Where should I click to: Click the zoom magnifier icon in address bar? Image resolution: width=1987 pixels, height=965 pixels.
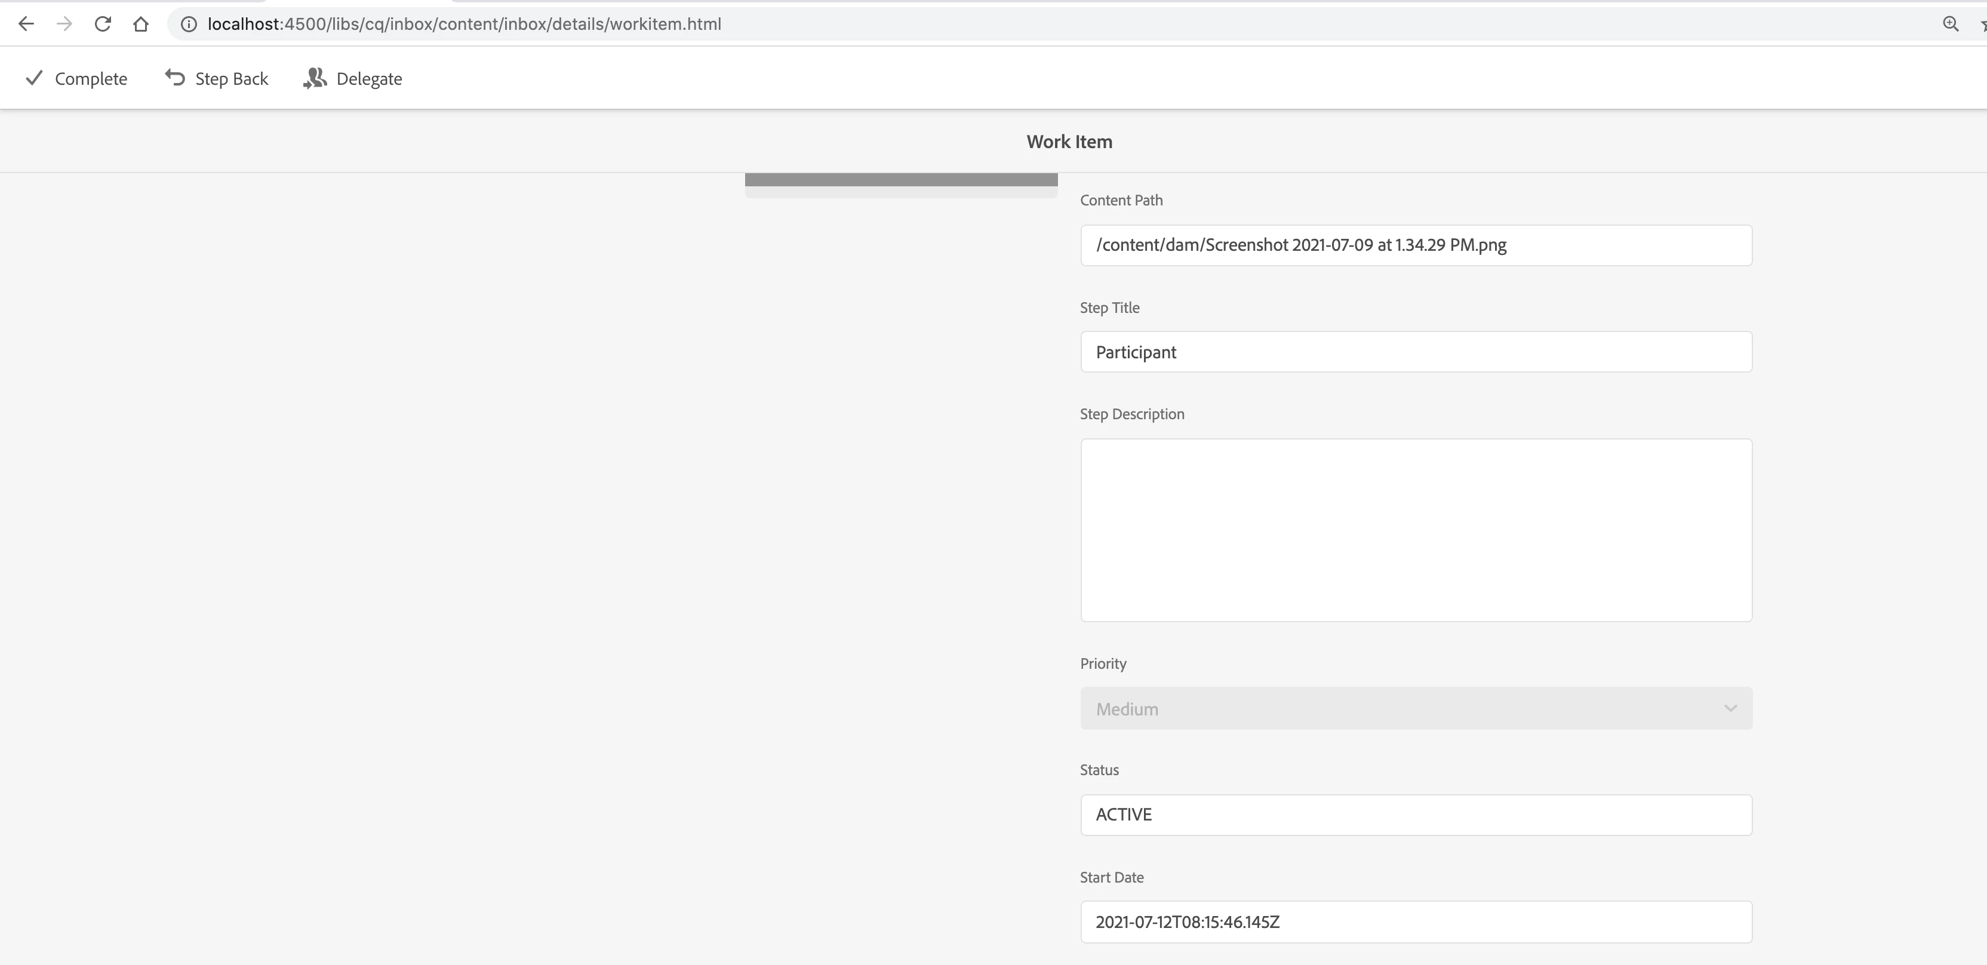(1950, 24)
